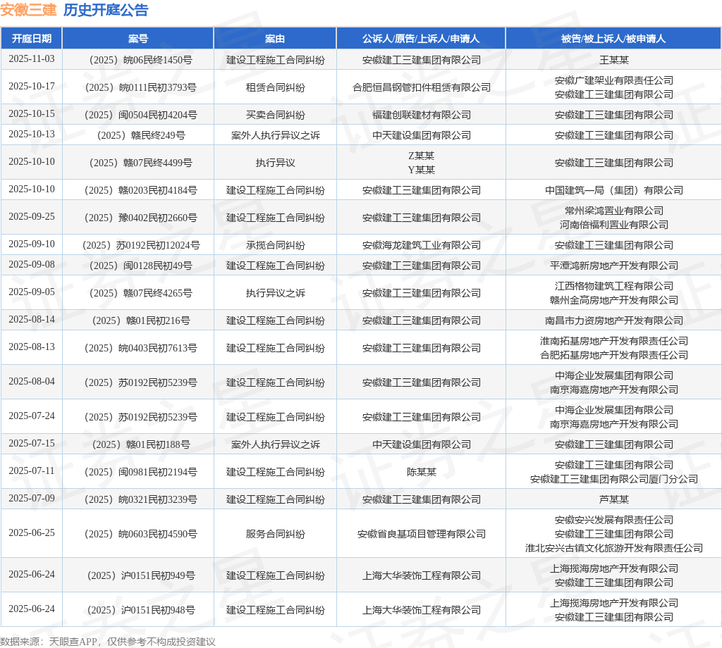The height and width of the screenshot is (648, 722).
Task: Select case number (2025)苏0192民初12024号
Action: (x=140, y=245)
